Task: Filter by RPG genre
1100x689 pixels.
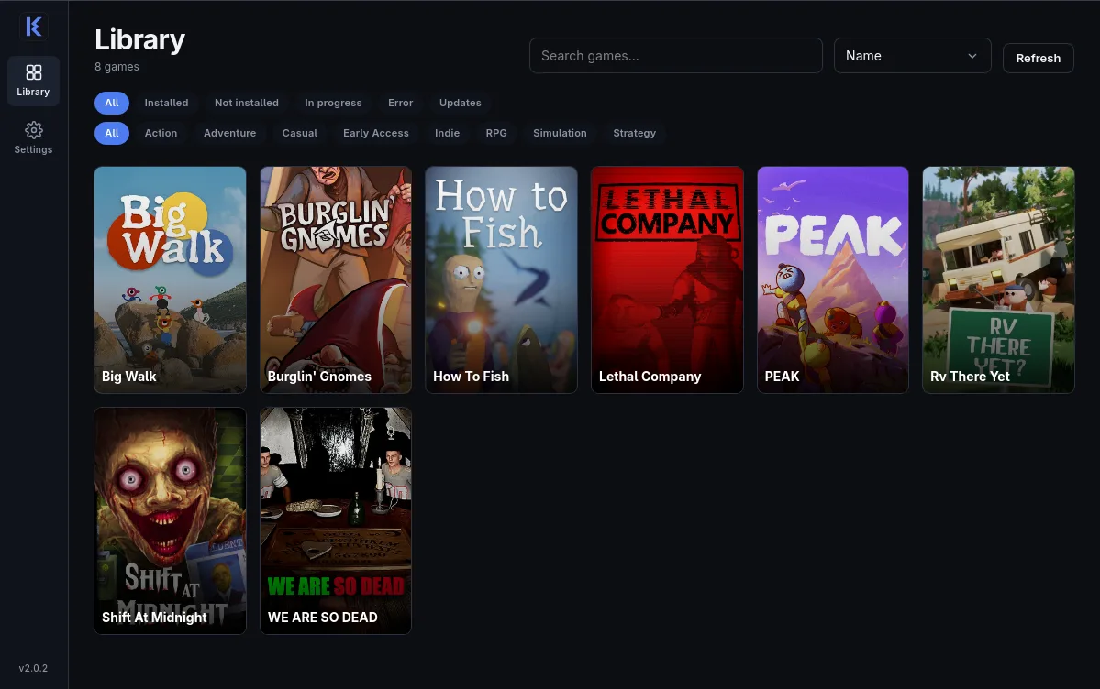Action: tap(496, 133)
